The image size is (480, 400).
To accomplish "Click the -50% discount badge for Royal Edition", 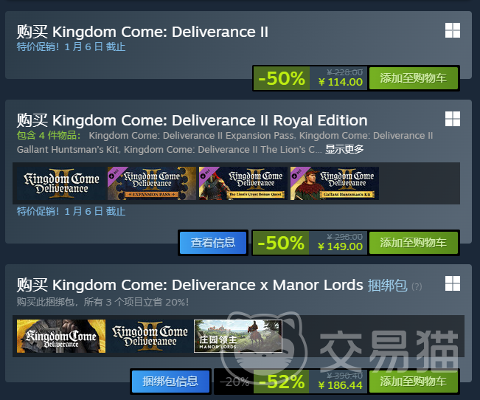I will click(281, 243).
